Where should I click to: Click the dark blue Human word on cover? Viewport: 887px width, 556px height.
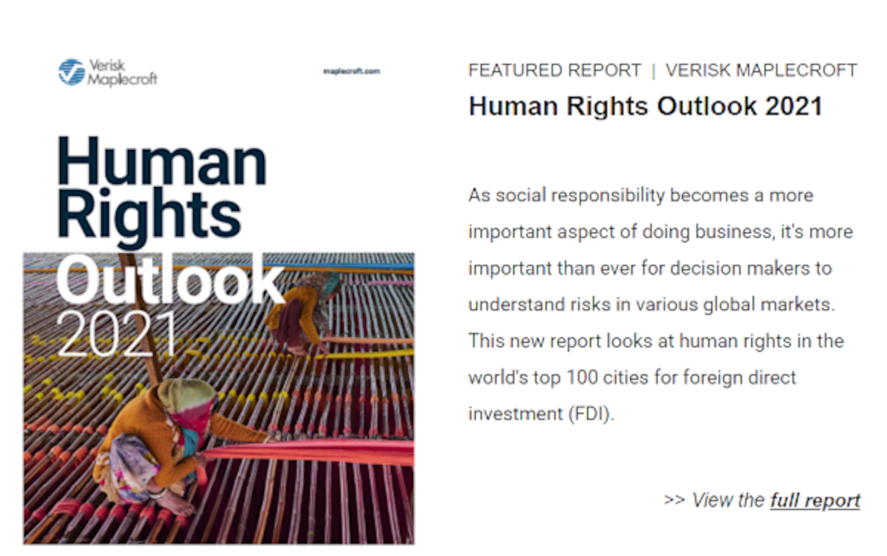click(161, 162)
